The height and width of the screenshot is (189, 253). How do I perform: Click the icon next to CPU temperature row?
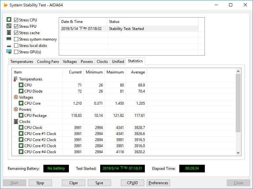point(21,85)
